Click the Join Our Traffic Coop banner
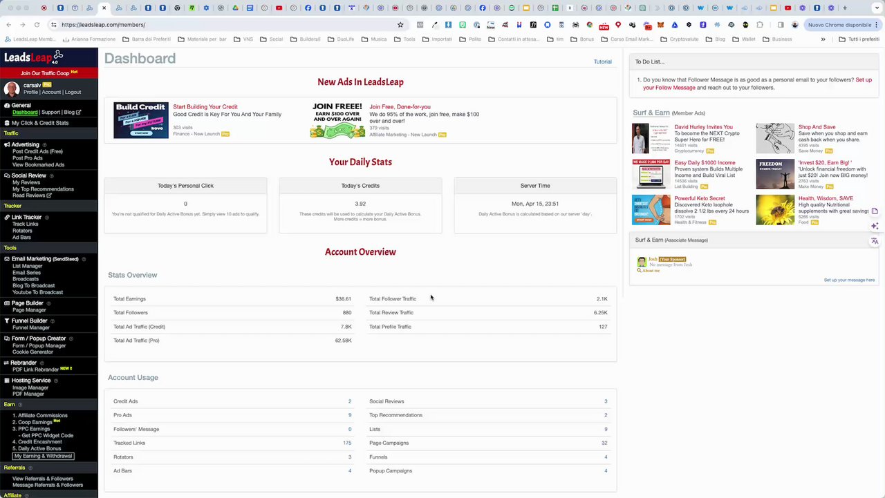The image size is (885, 498). click(x=48, y=73)
